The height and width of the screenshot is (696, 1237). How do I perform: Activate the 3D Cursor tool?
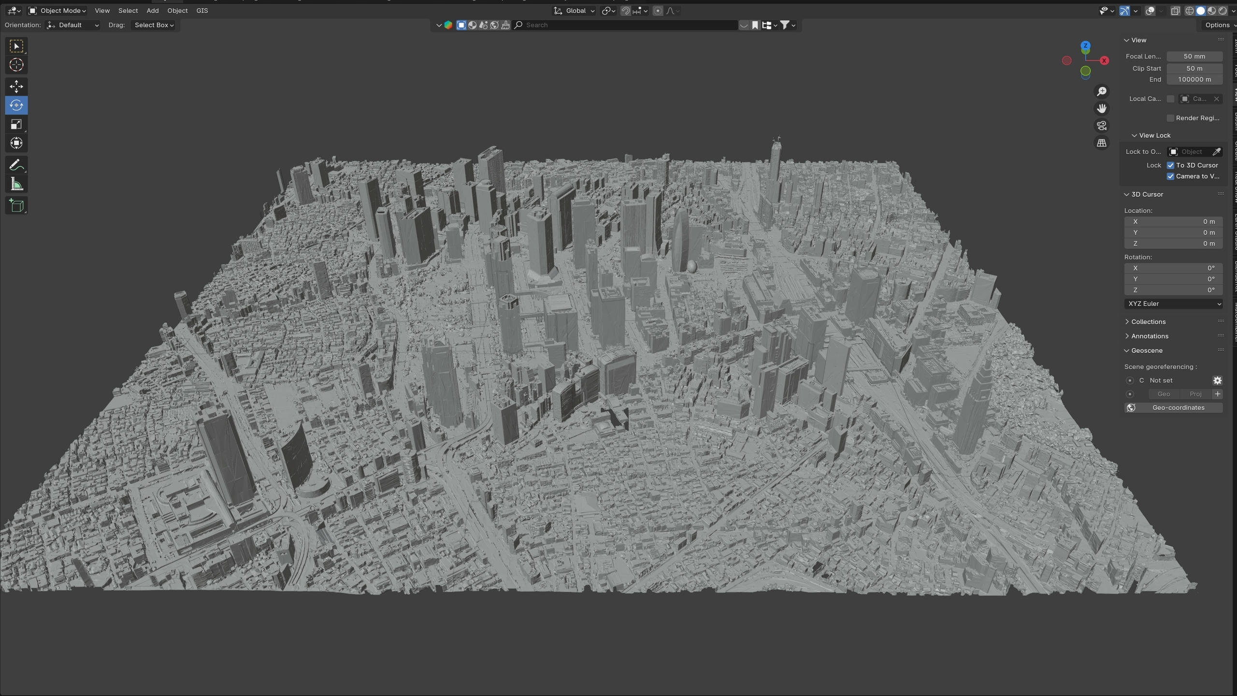tap(16, 65)
